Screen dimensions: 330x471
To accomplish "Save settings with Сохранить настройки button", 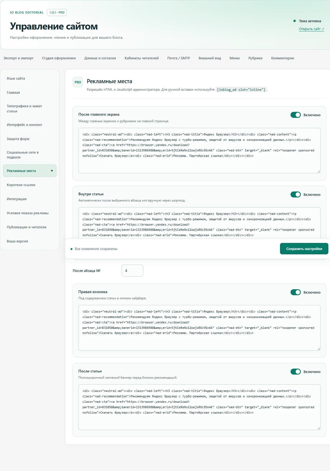I will pos(304,249).
